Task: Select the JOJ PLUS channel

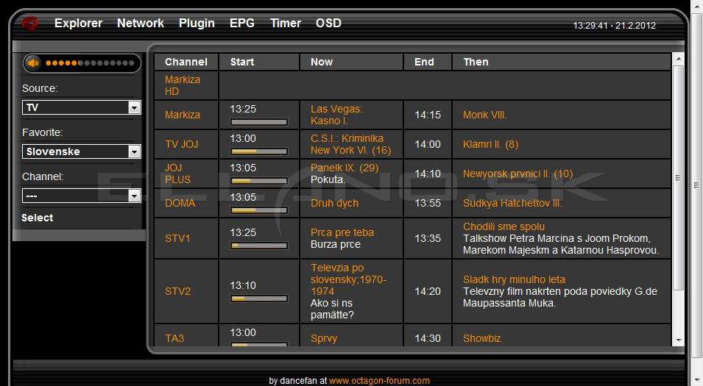Action: click(x=177, y=174)
